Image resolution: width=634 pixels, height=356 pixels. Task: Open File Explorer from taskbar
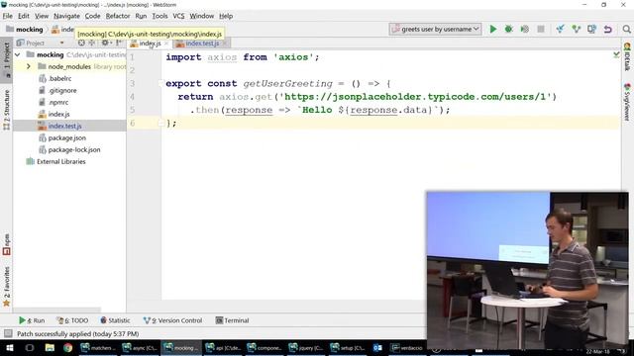click(x=50, y=347)
